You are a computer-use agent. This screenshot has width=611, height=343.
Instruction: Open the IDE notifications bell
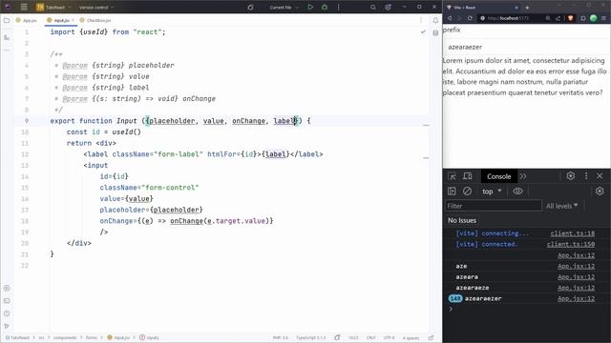[x=435, y=20]
